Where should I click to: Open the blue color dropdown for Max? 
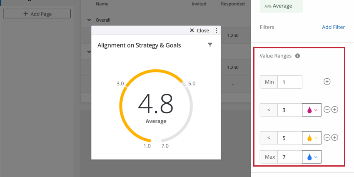(x=312, y=157)
